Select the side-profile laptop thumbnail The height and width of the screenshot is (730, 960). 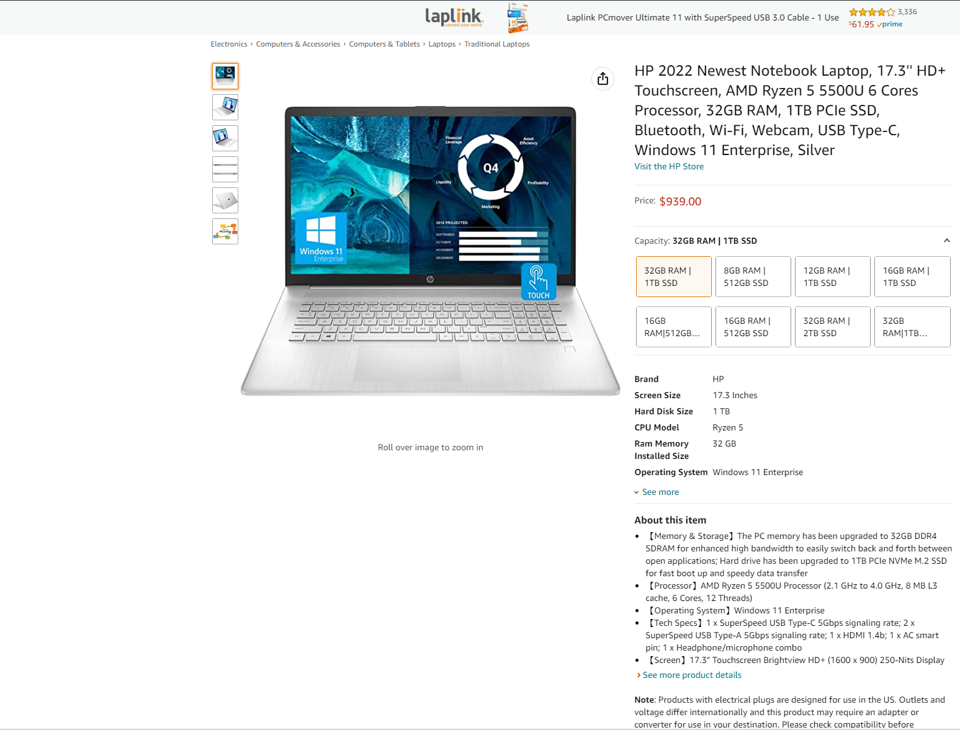225,169
